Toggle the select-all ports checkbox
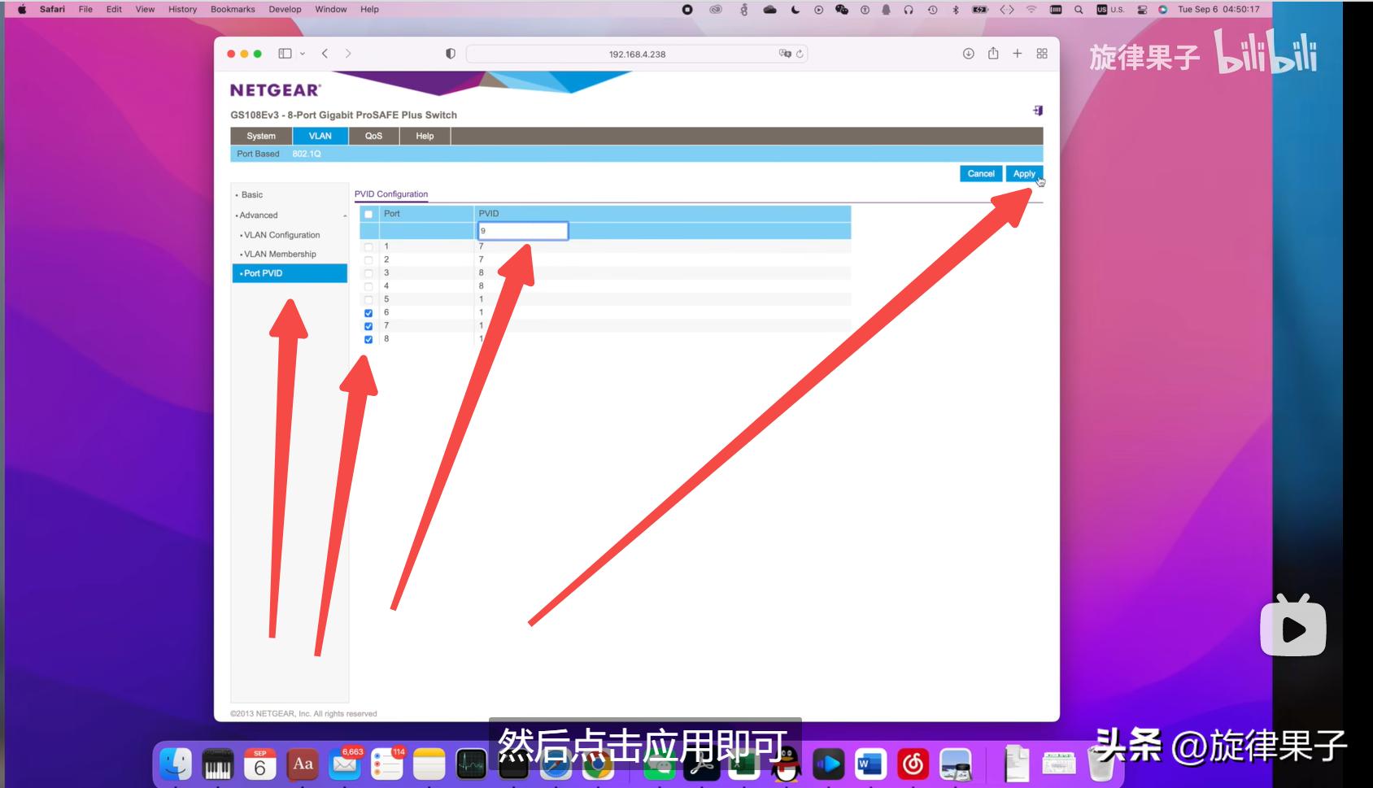 coord(368,215)
